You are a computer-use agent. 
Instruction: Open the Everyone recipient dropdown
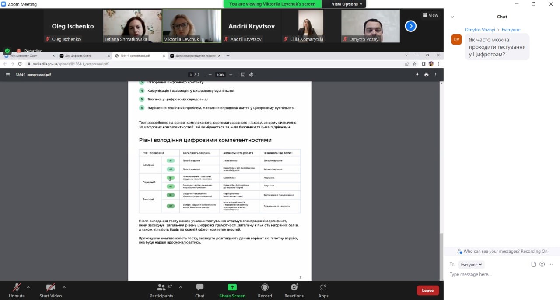471,264
